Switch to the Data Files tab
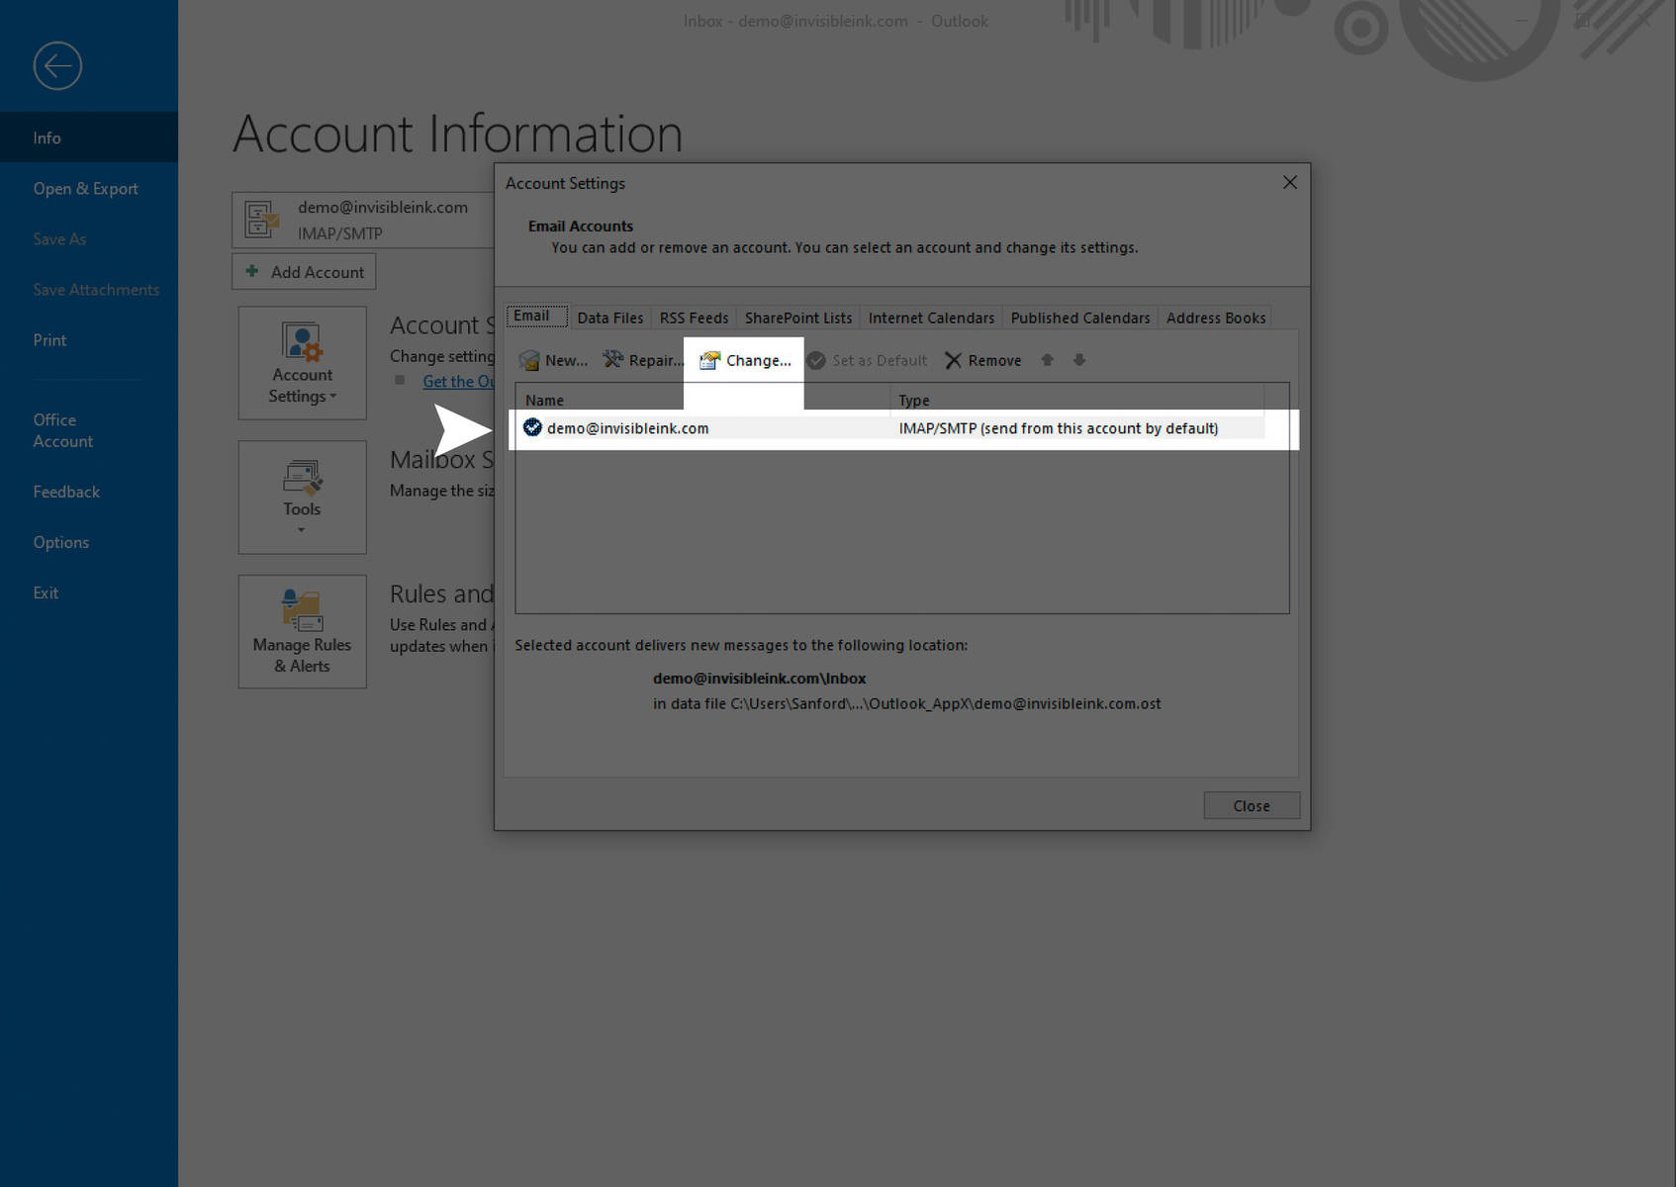This screenshot has height=1187, width=1676. pos(610,318)
